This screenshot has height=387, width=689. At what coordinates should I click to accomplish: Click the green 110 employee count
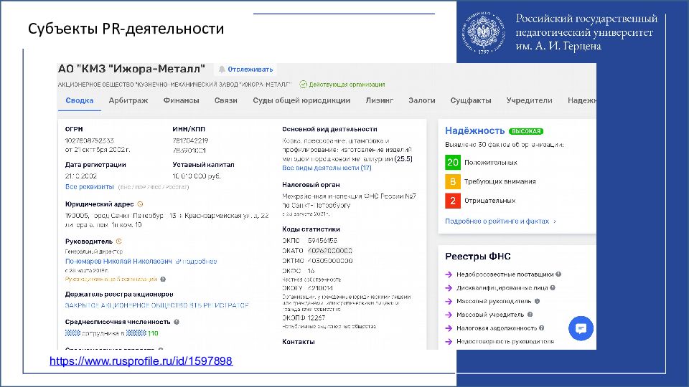tap(153, 333)
